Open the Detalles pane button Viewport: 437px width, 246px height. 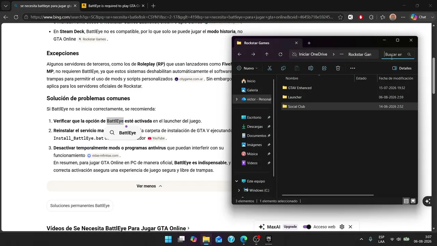402,68
